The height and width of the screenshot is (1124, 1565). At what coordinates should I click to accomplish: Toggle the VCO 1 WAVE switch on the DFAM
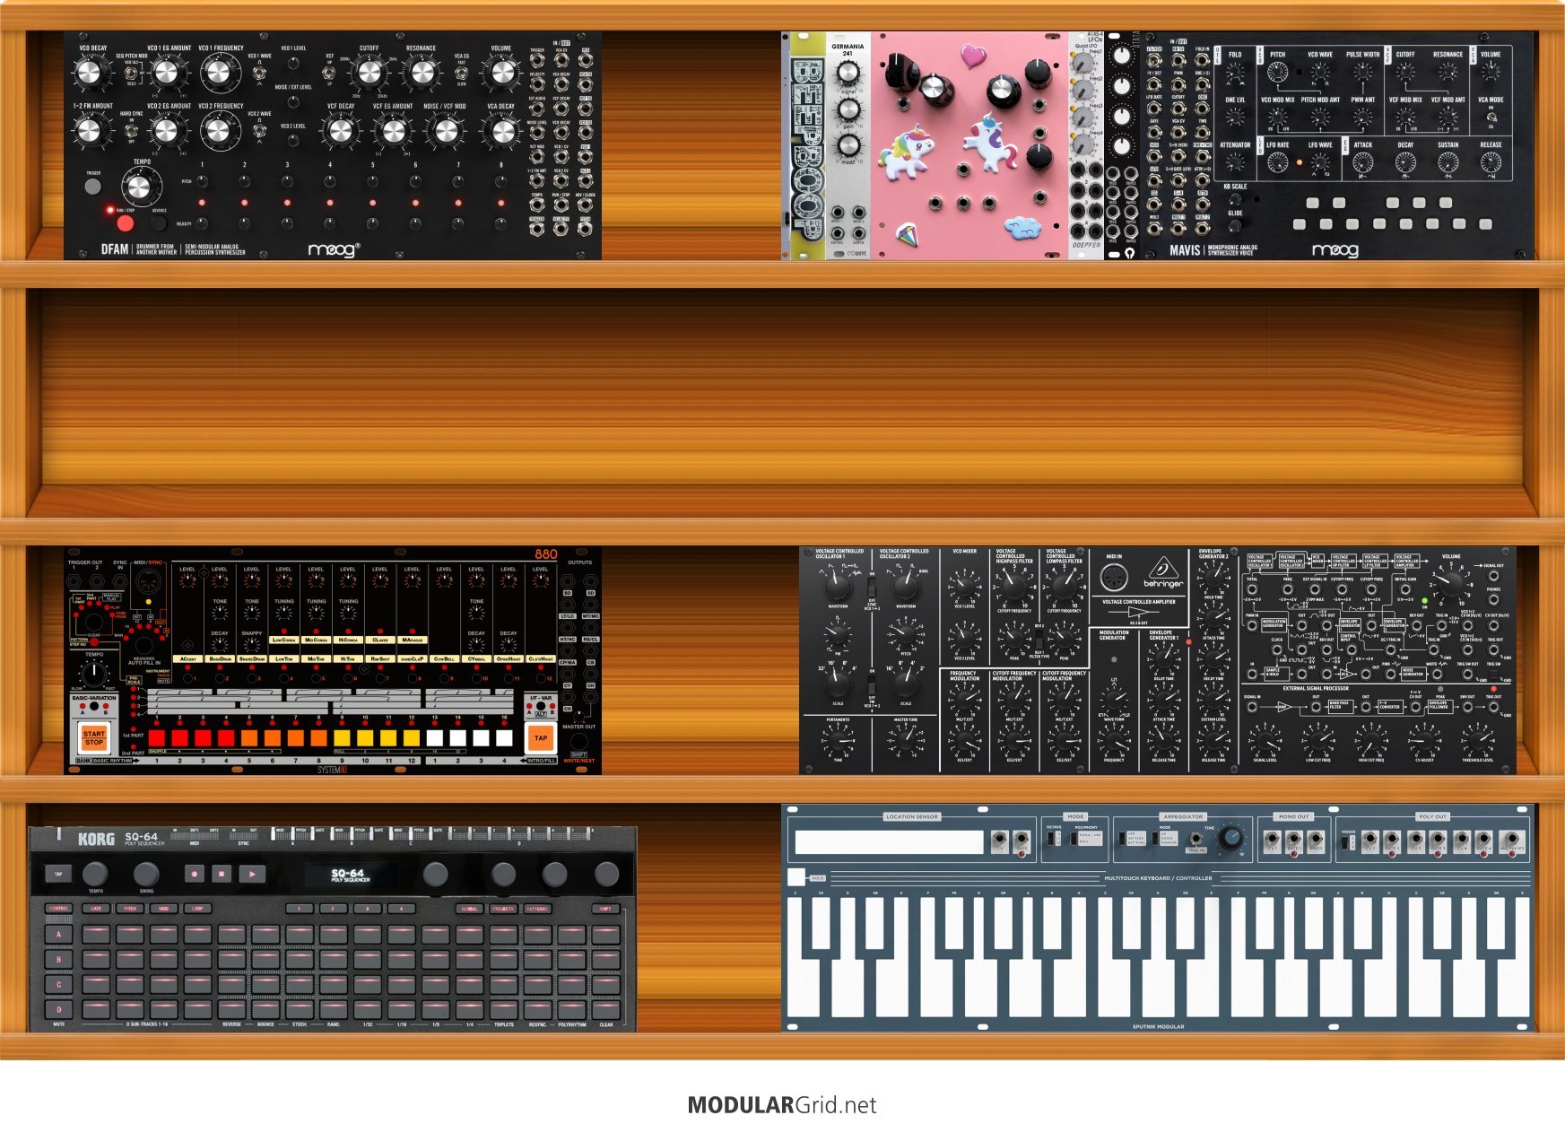(x=259, y=74)
